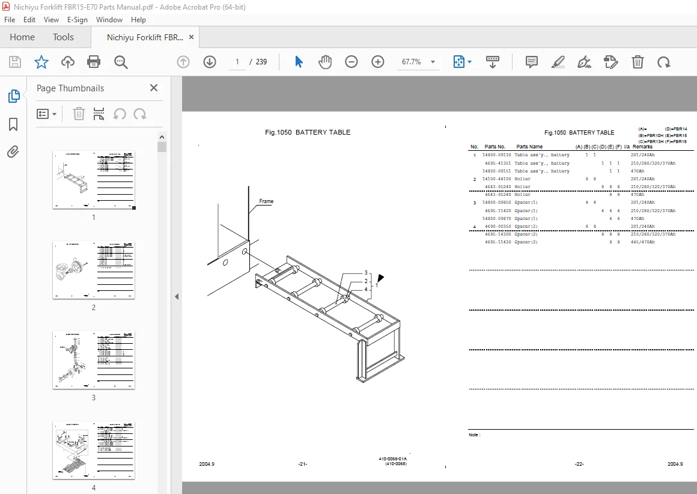
Task: Select page 4 thumbnail
Action: [x=93, y=451]
